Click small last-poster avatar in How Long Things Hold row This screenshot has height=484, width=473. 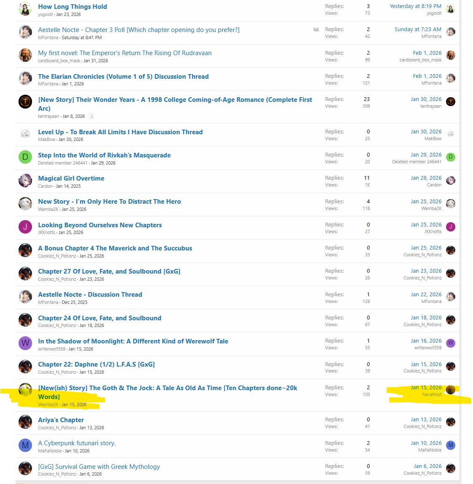pos(451,9)
